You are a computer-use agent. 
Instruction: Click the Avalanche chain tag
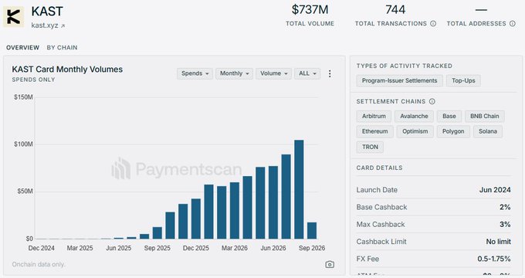414,117
